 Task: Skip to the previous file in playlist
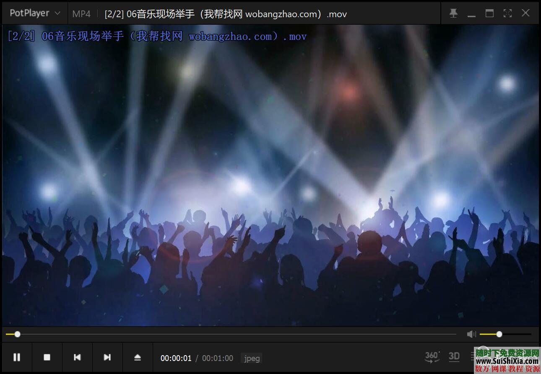point(77,357)
